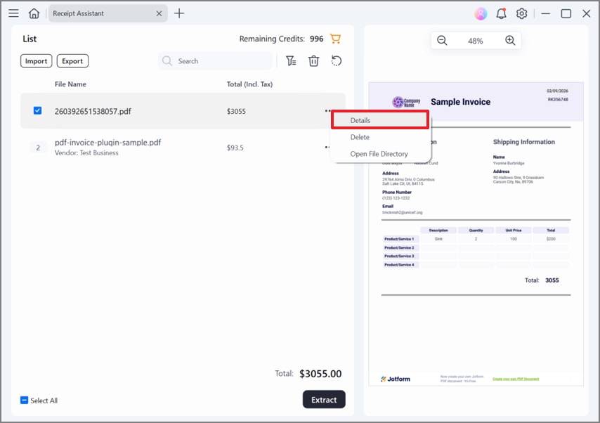Open a new tab with the plus button
The height and width of the screenshot is (423, 600).
coord(178,13)
